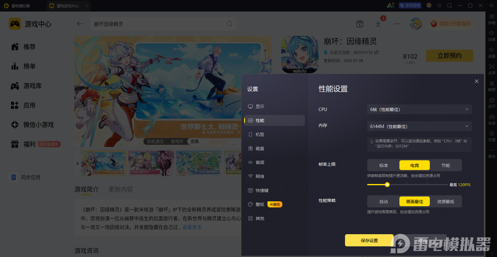Select 画面最佳 performance strategy
Screen dimensions: 497x257
click(x=415, y=202)
